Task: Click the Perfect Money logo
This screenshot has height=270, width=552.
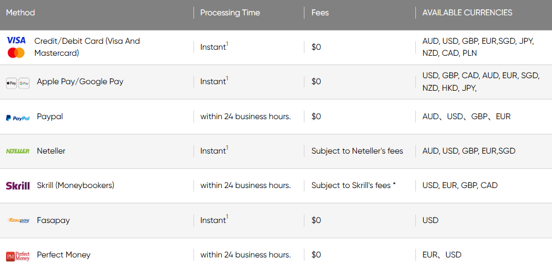Action: (17, 256)
